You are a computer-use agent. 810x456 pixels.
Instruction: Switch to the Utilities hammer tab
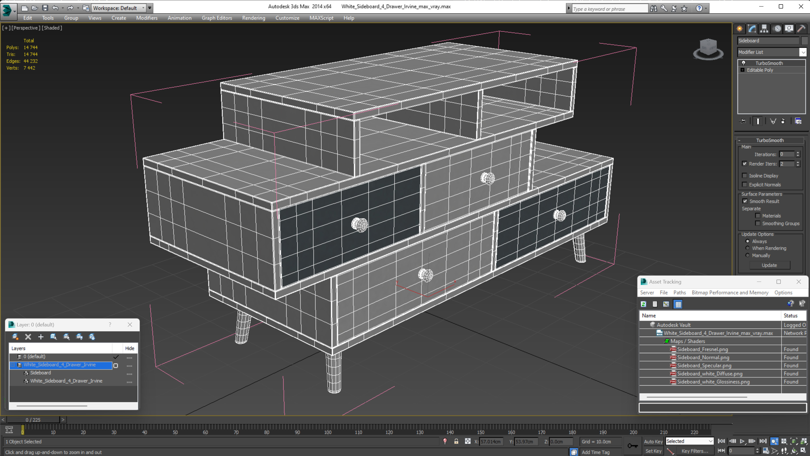click(x=801, y=29)
